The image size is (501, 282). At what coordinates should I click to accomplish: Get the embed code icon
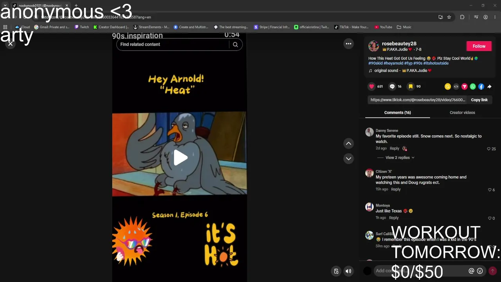[456, 87]
